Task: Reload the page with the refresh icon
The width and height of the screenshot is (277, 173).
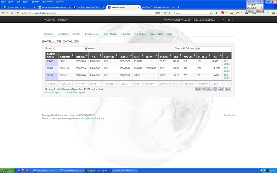Action: pyautogui.click(x=165, y=13)
